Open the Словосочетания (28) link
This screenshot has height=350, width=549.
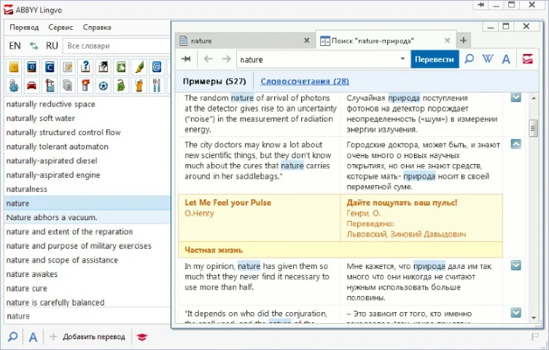click(304, 81)
